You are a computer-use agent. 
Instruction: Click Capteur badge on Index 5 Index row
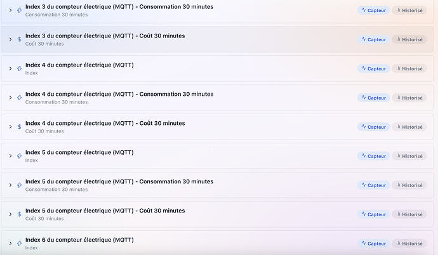pyautogui.click(x=373, y=156)
